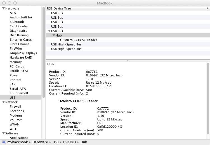Open Ethernet Cards in sidebar
Viewport: 210px width, 145px height.
click(21, 40)
